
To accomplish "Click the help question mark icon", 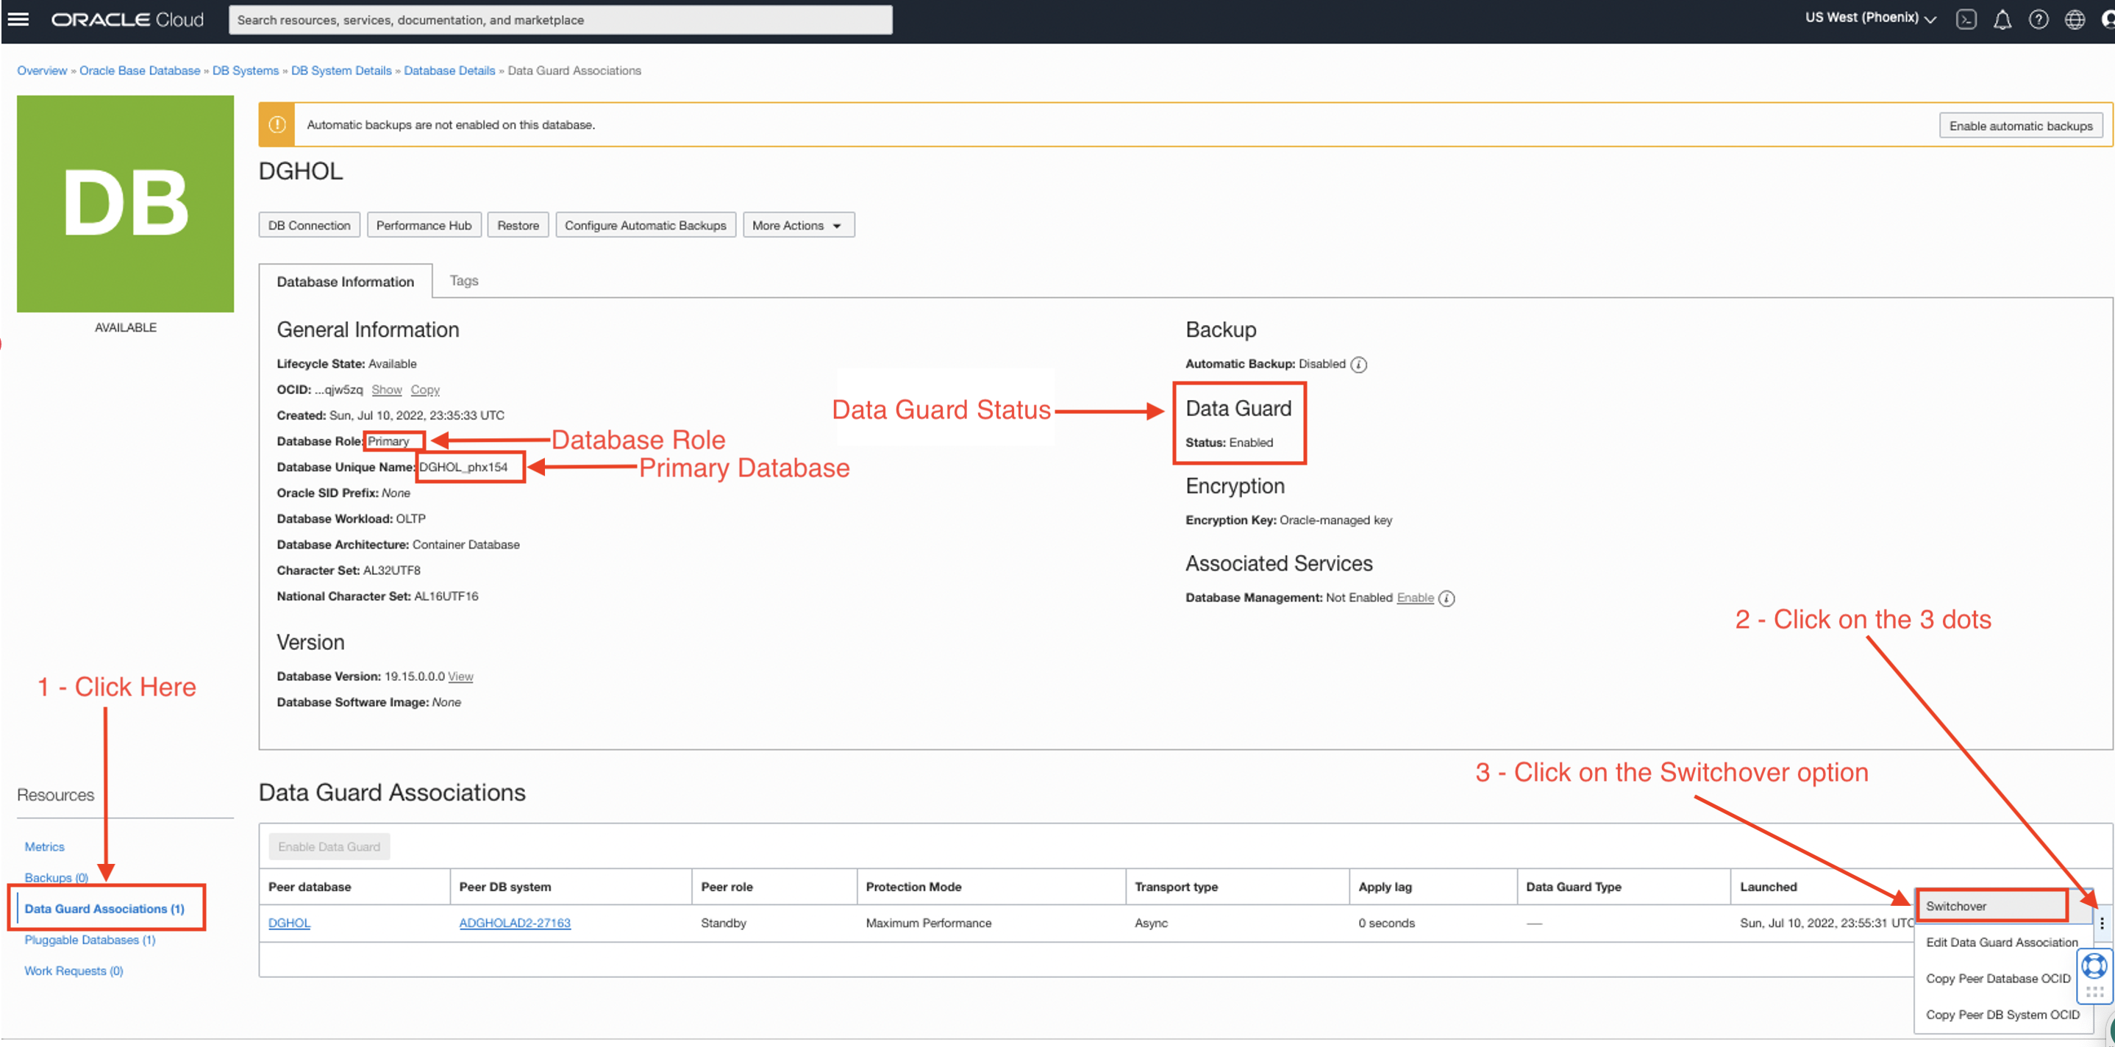I will pos(2038,19).
